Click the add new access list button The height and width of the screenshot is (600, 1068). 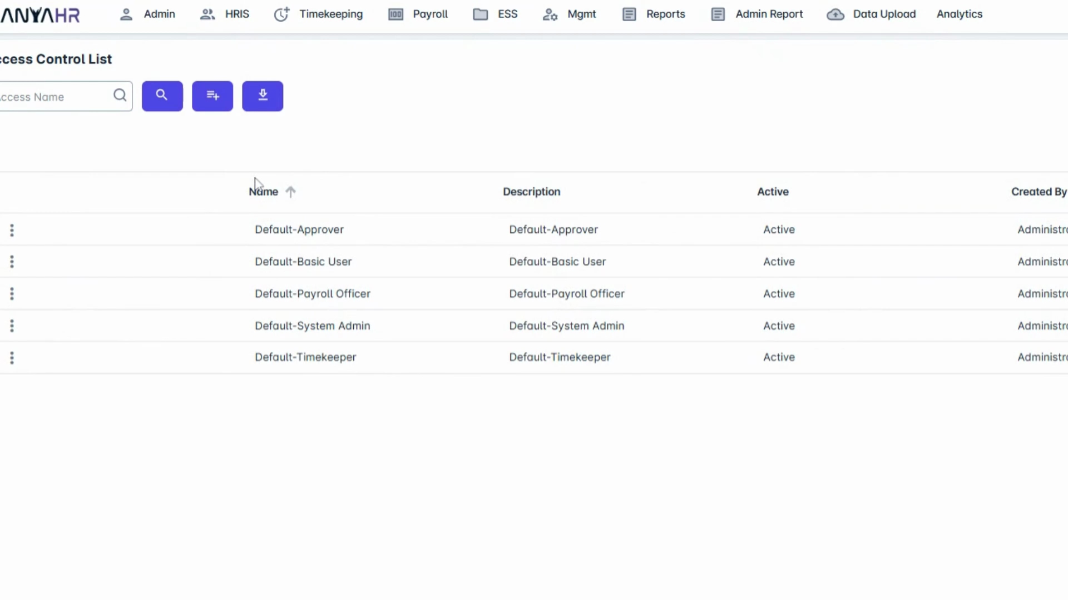[x=212, y=96]
